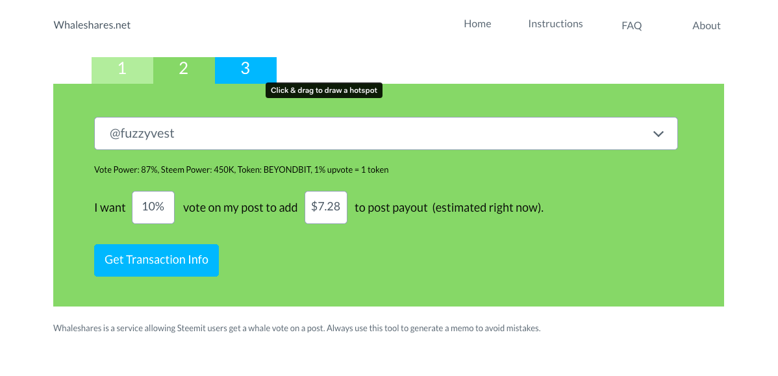Image resolution: width=778 pixels, height=376 pixels.
Task: Click the 'to post payout (estimated right now)' text
Action: pyautogui.click(x=449, y=207)
